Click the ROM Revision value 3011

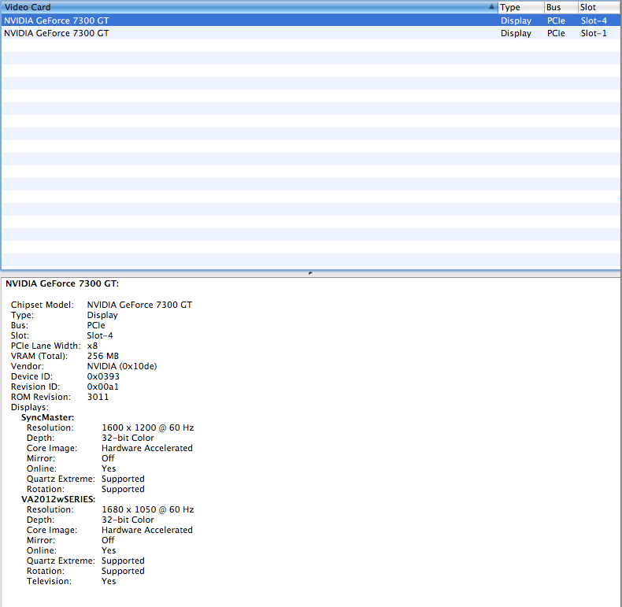(x=98, y=397)
